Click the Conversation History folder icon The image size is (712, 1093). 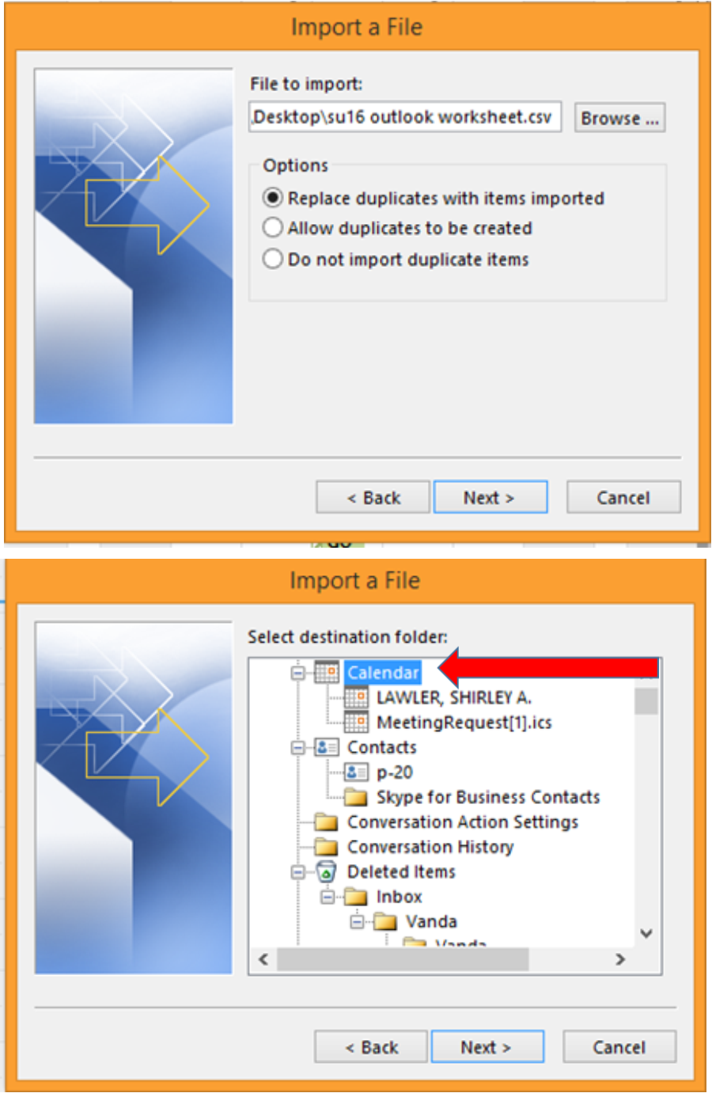click(x=326, y=847)
